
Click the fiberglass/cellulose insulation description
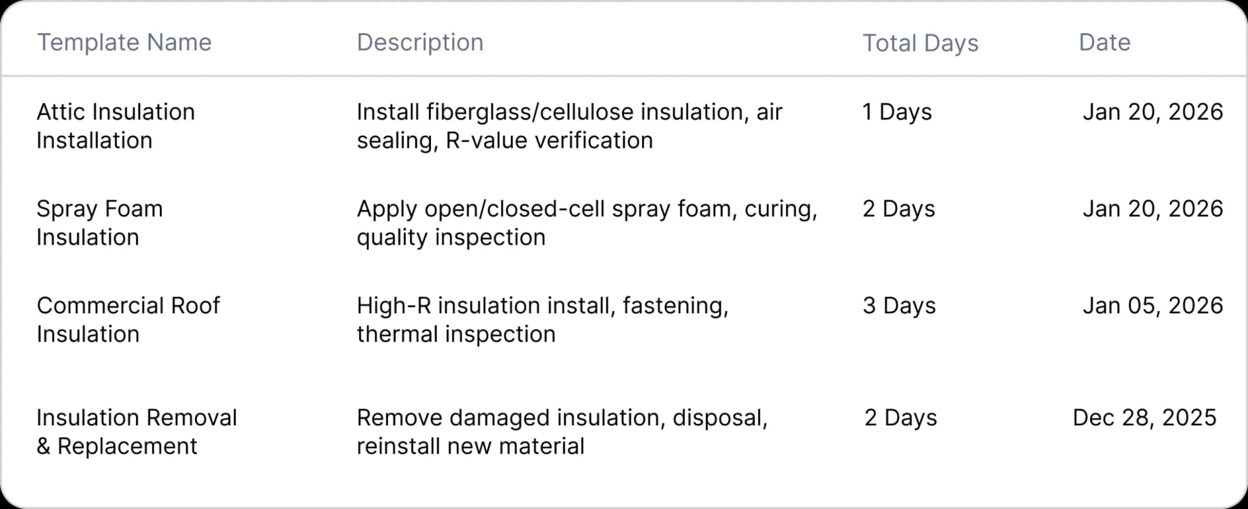569,126
